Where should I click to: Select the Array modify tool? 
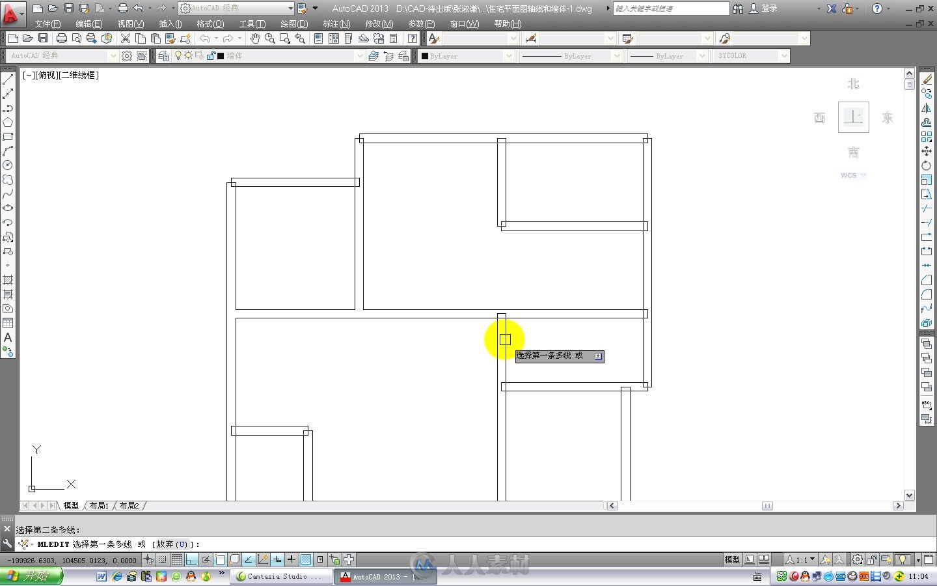pyautogui.click(x=927, y=137)
